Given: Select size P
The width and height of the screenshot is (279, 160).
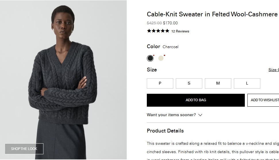Looking at the screenshot, I should tap(160, 83).
